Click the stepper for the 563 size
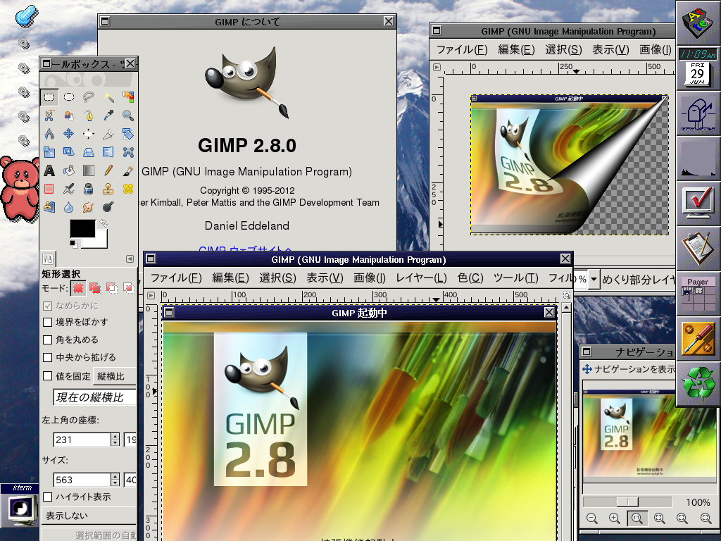The width and height of the screenshot is (721, 541). [x=115, y=480]
